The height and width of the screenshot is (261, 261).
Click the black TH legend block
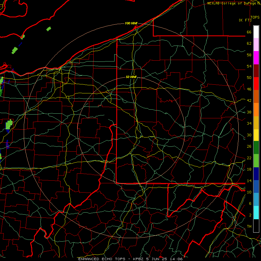point(256,226)
